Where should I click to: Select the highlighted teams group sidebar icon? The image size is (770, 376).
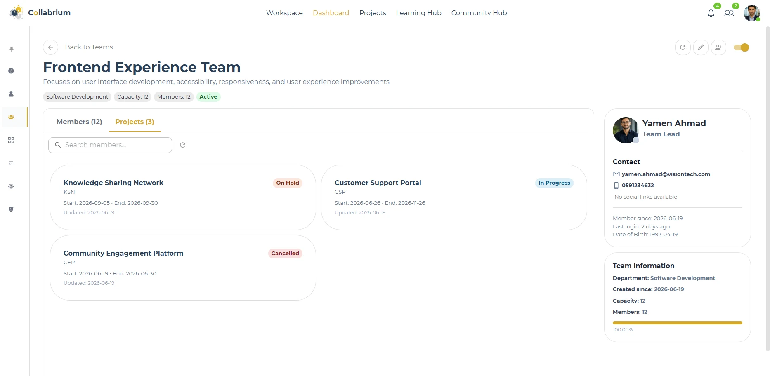tap(11, 117)
